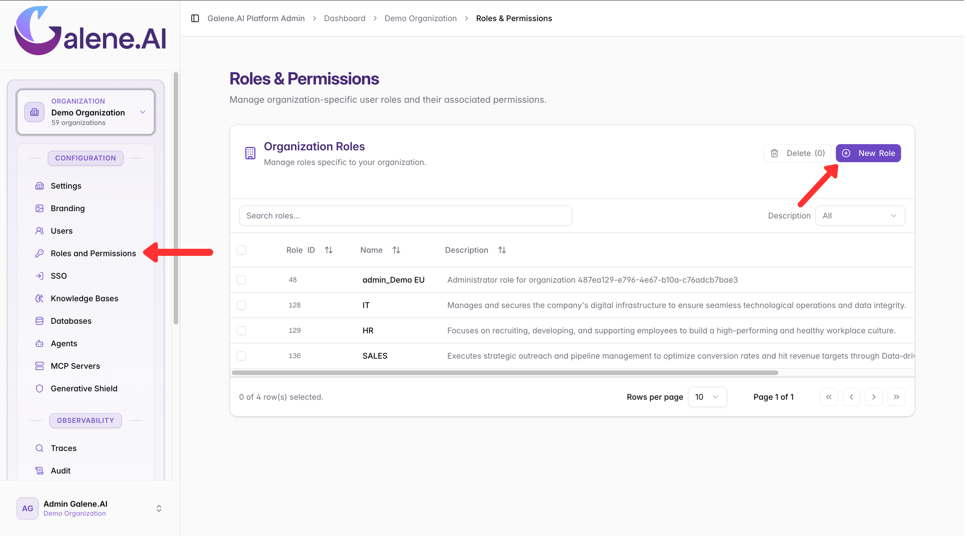This screenshot has height=536, width=967.
Task: Select the Branding icon in the sidebar
Action: (x=39, y=208)
